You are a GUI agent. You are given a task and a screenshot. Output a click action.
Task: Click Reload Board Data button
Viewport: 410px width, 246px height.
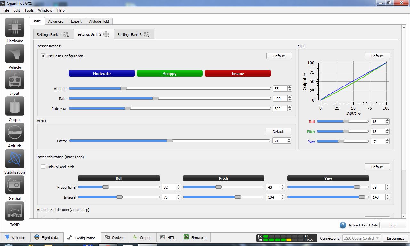point(364,225)
